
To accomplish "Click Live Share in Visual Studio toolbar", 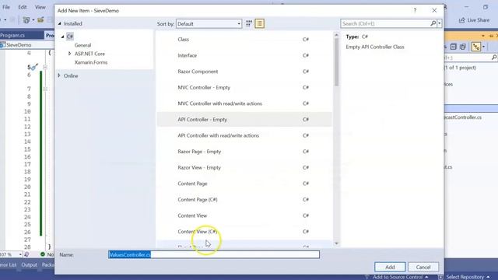I will coord(474,20).
